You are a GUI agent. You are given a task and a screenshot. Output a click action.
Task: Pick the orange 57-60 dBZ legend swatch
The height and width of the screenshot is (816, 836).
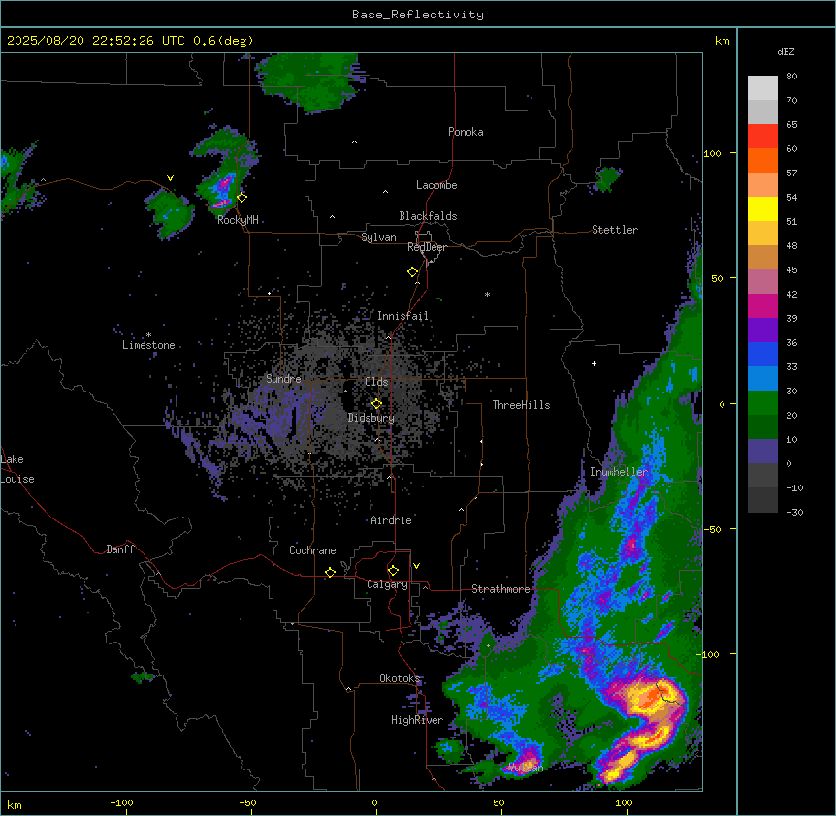(x=762, y=160)
